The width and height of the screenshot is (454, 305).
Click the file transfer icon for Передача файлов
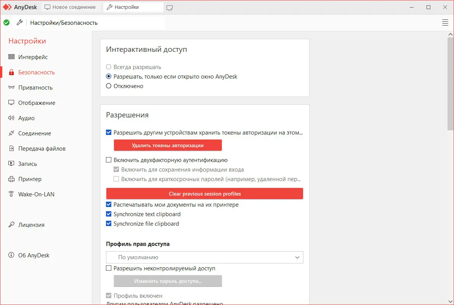[x=11, y=148]
